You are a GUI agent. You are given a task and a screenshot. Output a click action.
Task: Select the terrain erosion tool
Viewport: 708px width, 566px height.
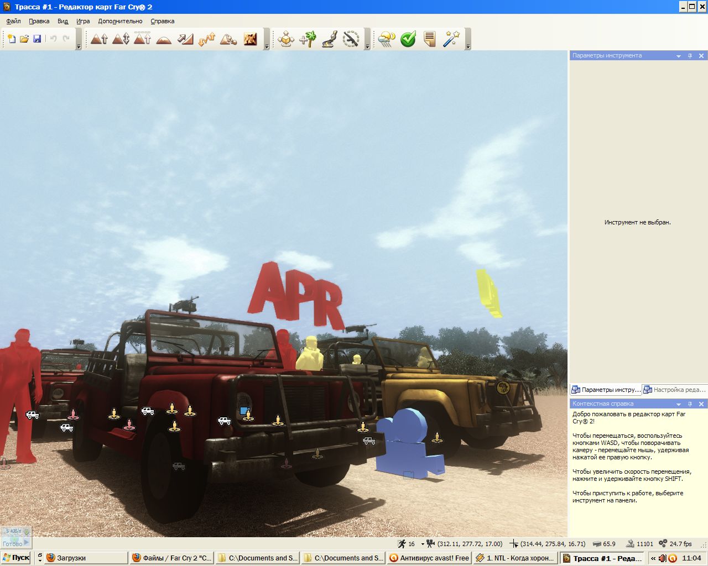[228, 39]
